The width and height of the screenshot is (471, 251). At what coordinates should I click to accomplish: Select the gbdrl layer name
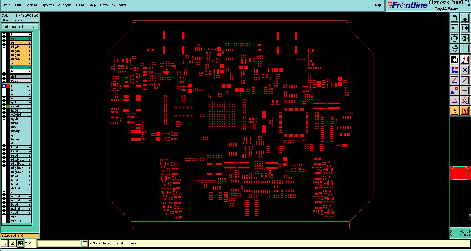tap(21, 135)
